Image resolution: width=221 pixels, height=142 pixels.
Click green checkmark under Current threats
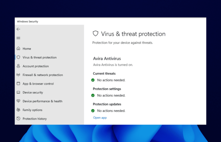click(93, 80)
